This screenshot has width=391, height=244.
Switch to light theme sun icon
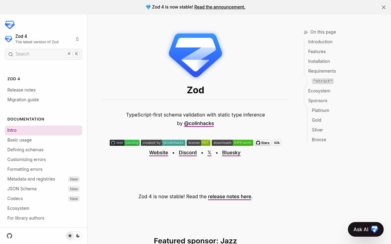pos(70,236)
